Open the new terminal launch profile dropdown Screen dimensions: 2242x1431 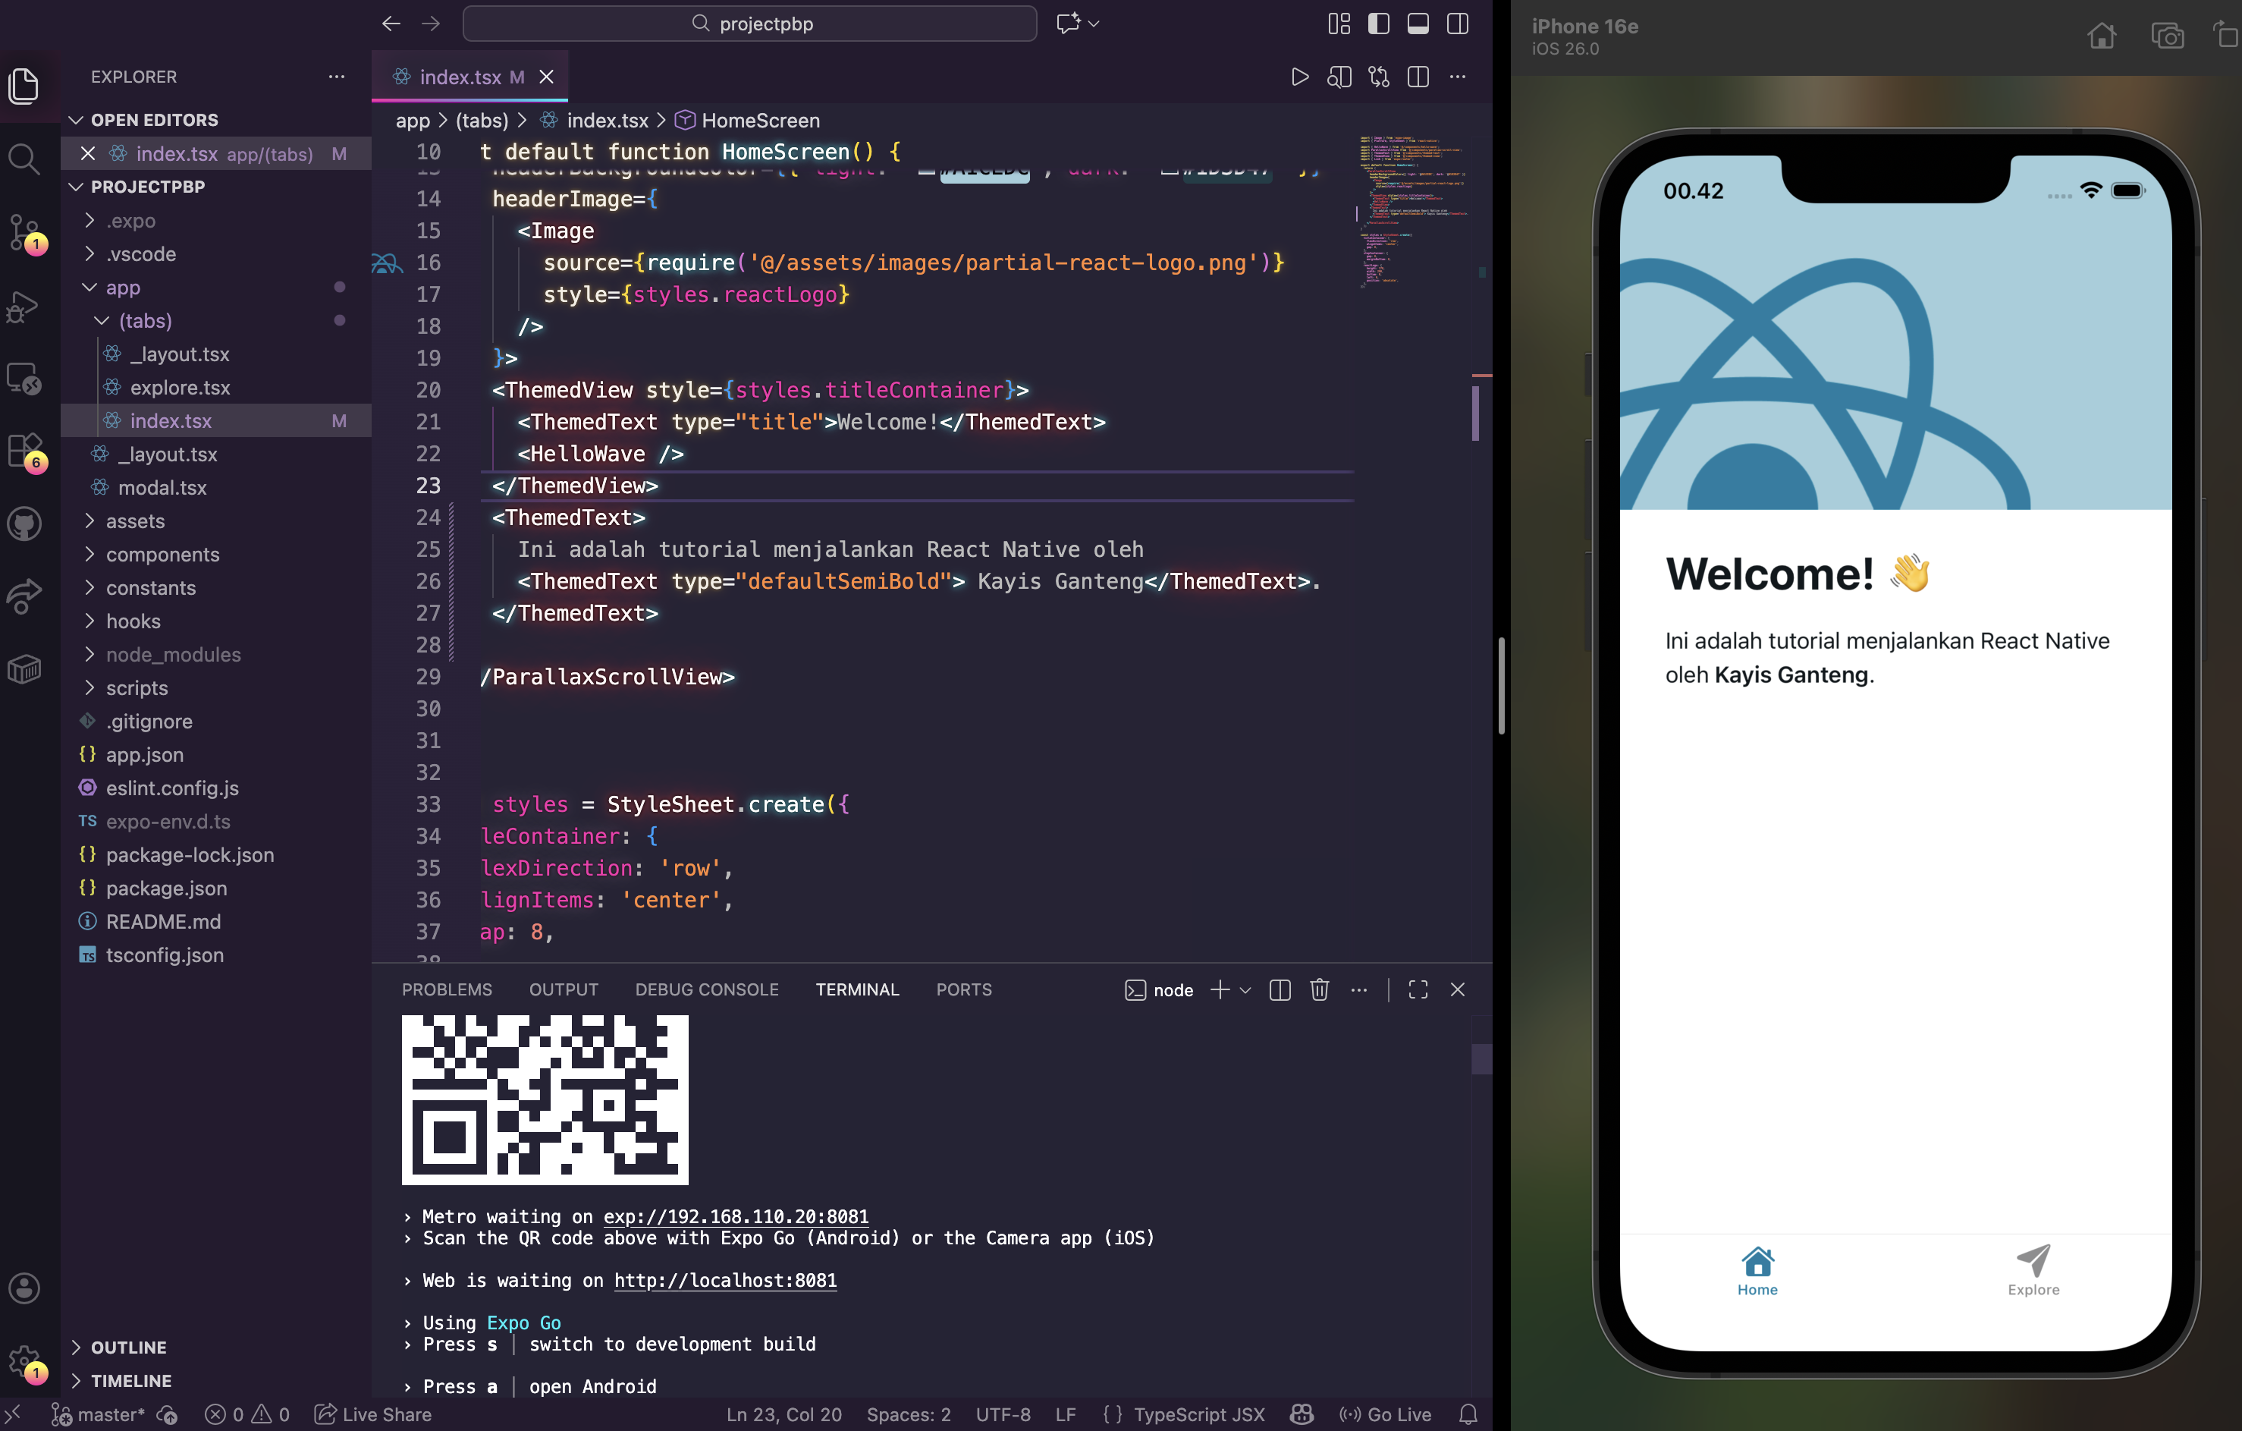tap(1245, 989)
